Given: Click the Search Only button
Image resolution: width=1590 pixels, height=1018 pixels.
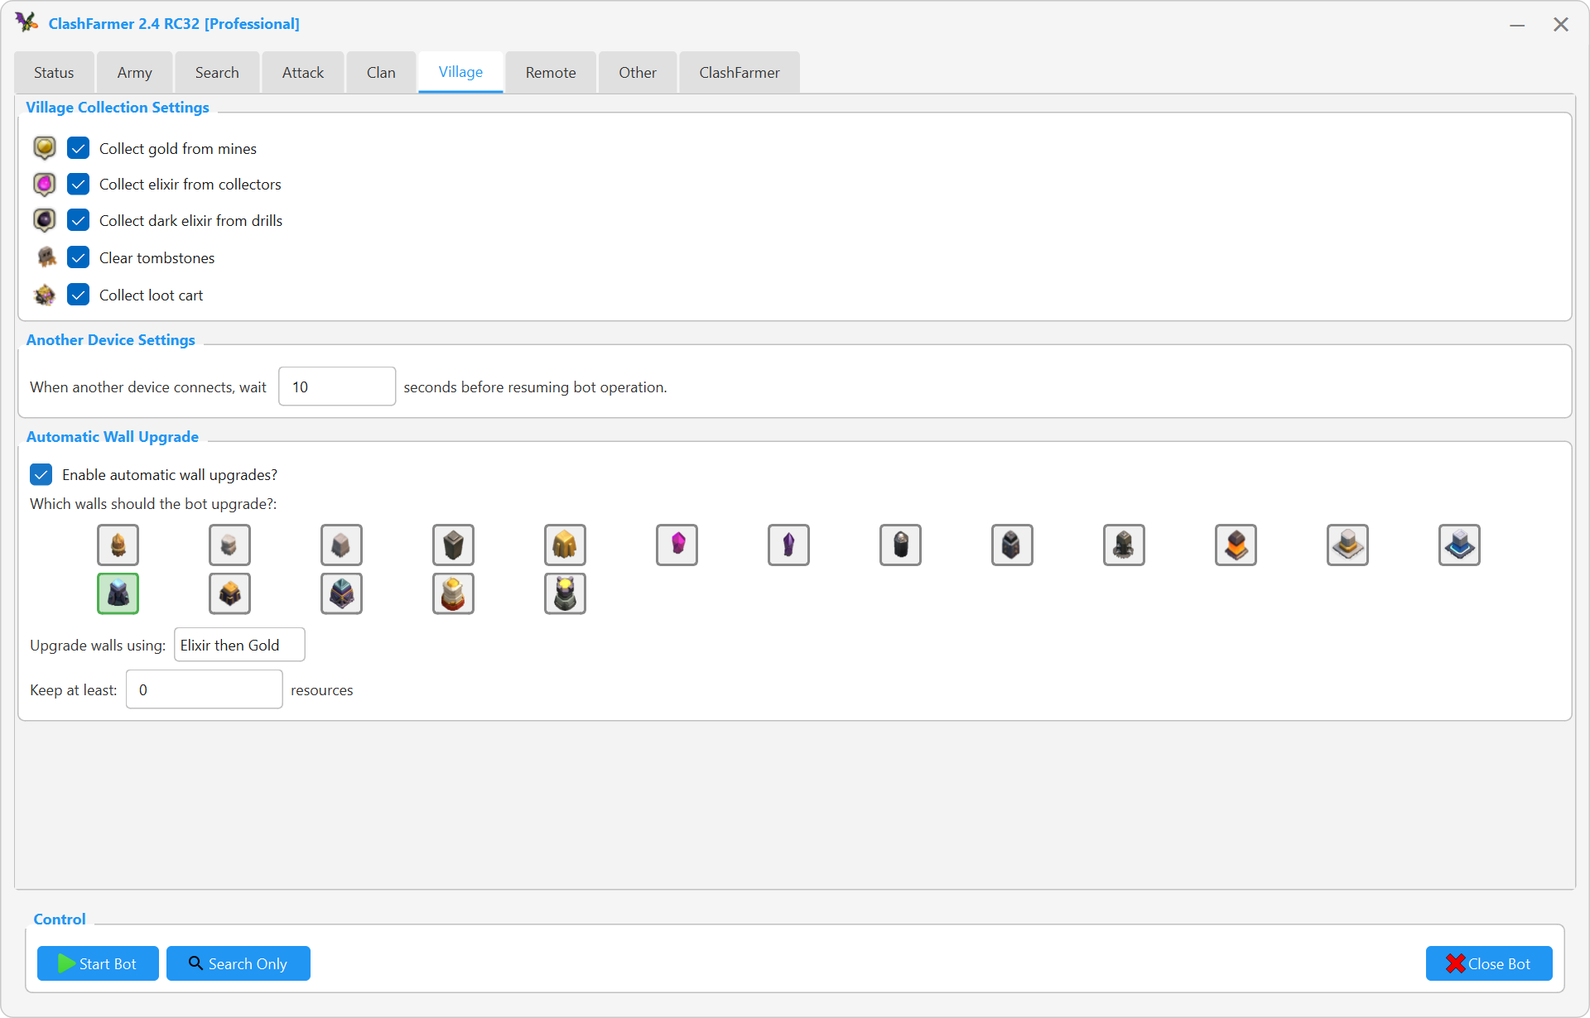Looking at the screenshot, I should tap(238, 963).
